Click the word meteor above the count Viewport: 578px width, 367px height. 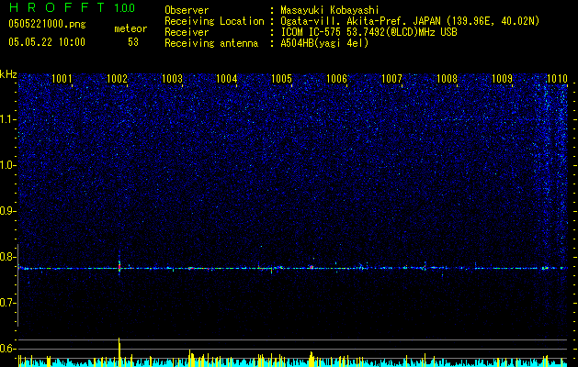click(130, 28)
